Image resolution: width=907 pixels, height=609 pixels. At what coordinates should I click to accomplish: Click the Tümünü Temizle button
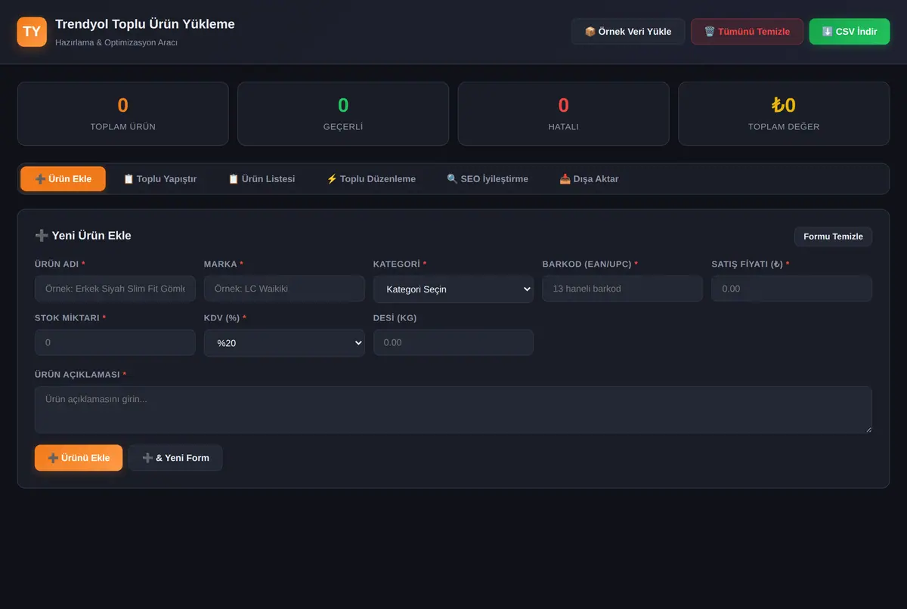coord(747,32)
